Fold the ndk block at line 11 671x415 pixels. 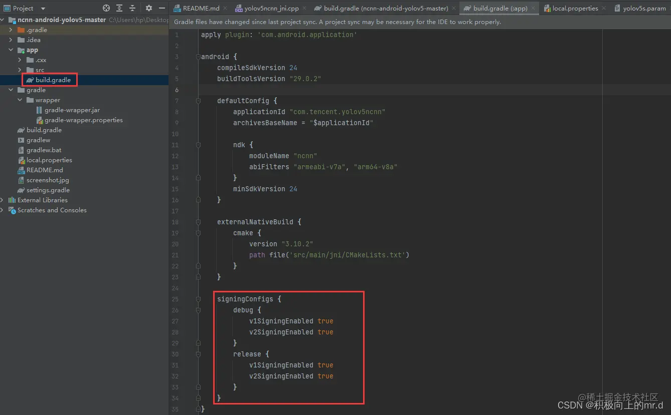[199, 145]
